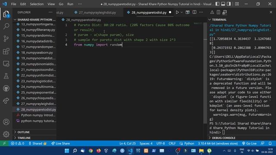The height and width of the screenshot is (155, 276).
Task: Select the terminal icon in side panel header
Action: (225, 12)
